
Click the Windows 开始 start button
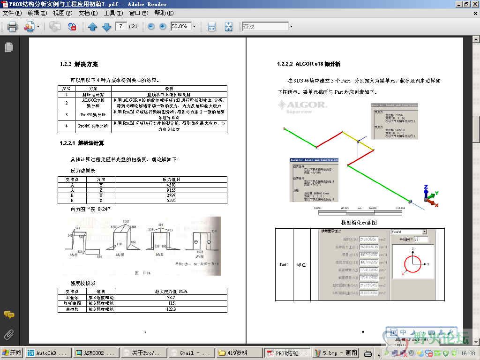pos(12,353)
